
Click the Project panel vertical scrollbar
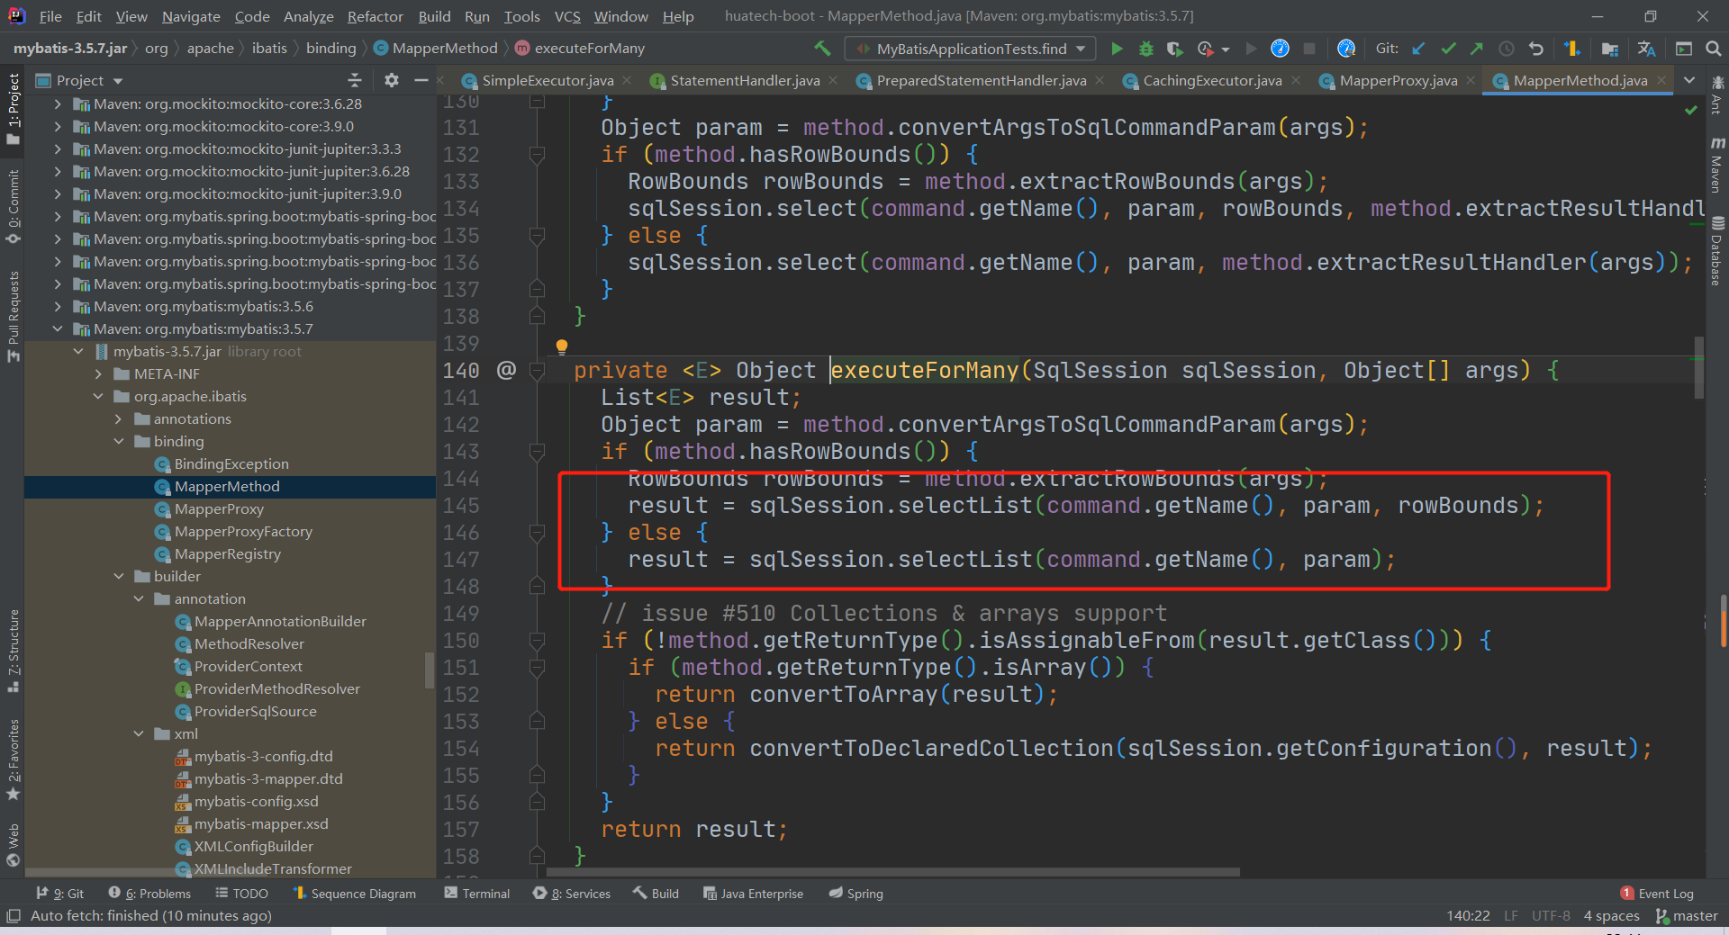pyautogui.click(x=429, y=670)
